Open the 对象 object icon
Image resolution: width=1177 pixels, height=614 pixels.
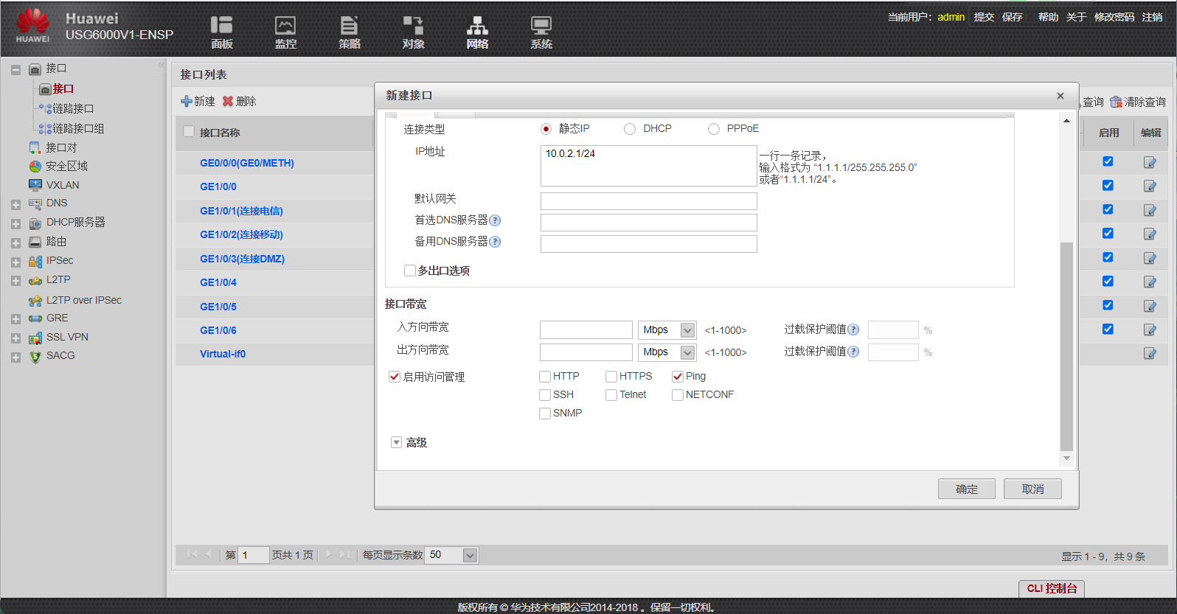[x=413, y=25]
